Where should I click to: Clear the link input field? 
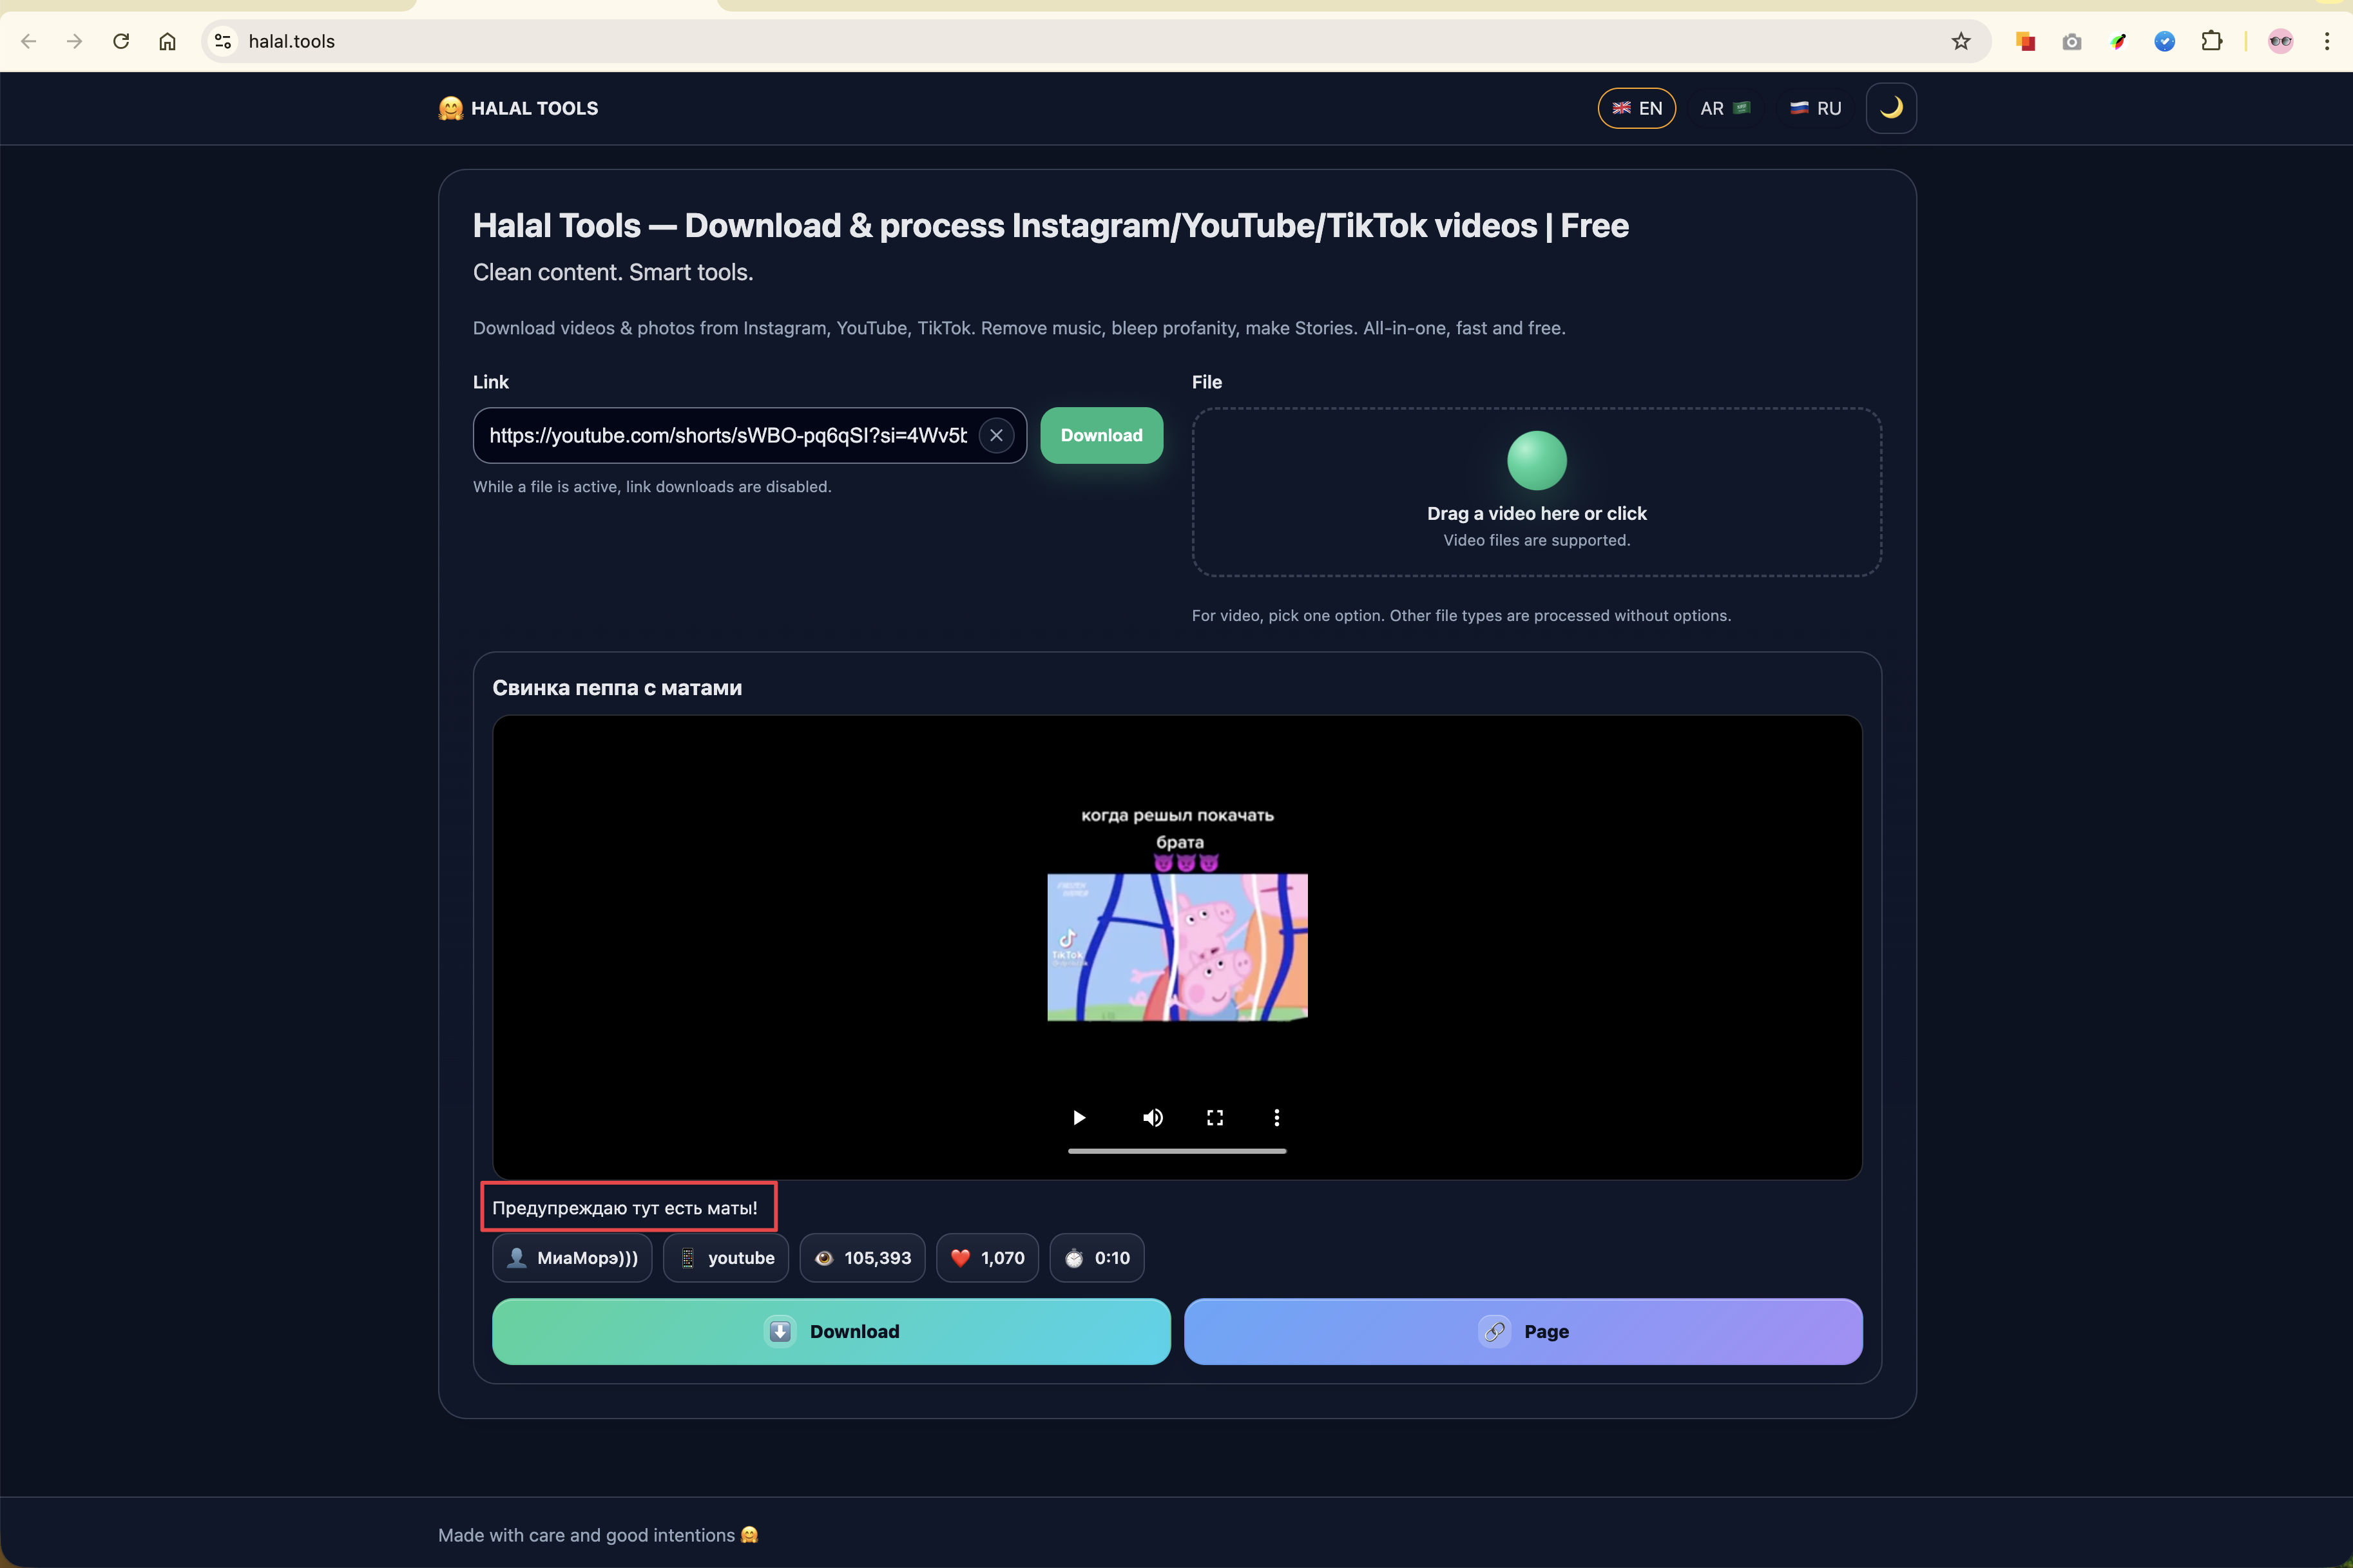click(x=996, y=435)
